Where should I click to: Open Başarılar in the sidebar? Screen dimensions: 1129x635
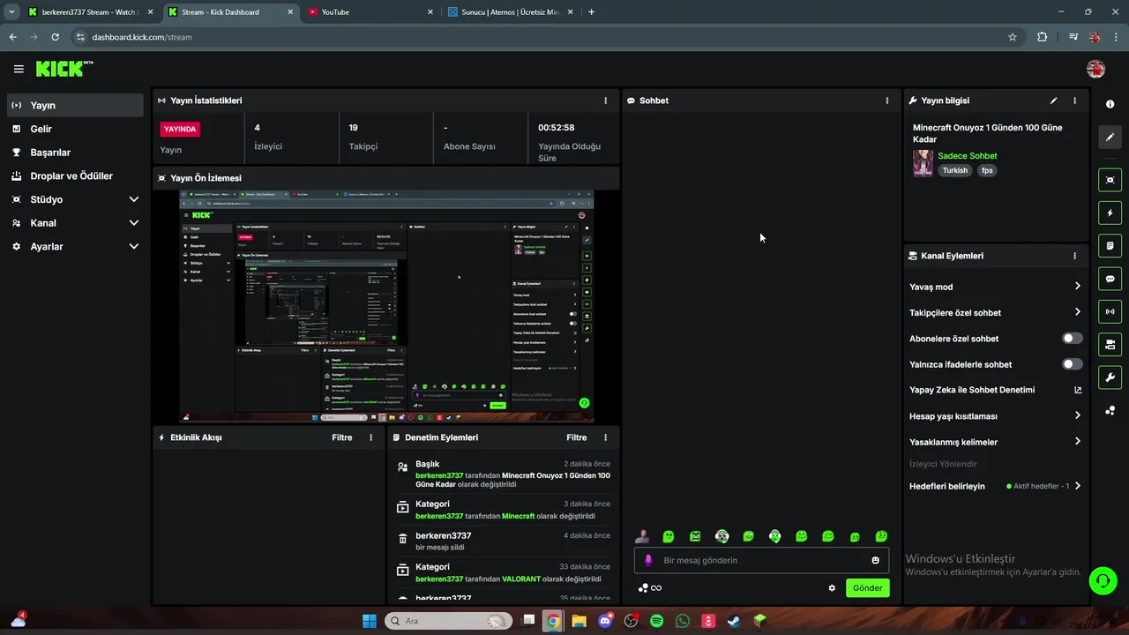pyautogui.click(x=75, y=153)
